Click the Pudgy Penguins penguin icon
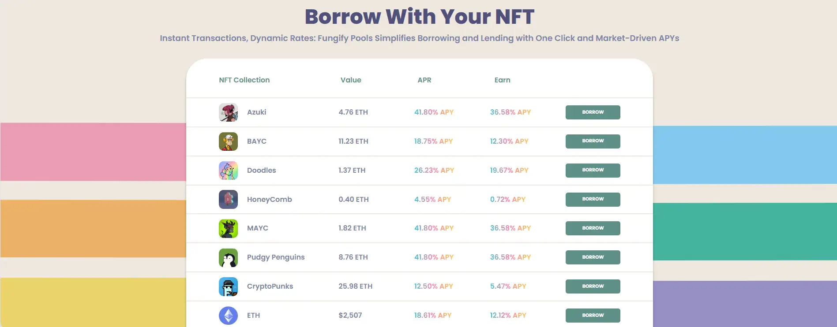This screenshot has height=327, width=837. coord(228,257)
